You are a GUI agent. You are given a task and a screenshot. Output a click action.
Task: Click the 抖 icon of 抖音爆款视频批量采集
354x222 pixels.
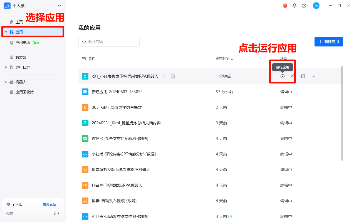(85, 170)
